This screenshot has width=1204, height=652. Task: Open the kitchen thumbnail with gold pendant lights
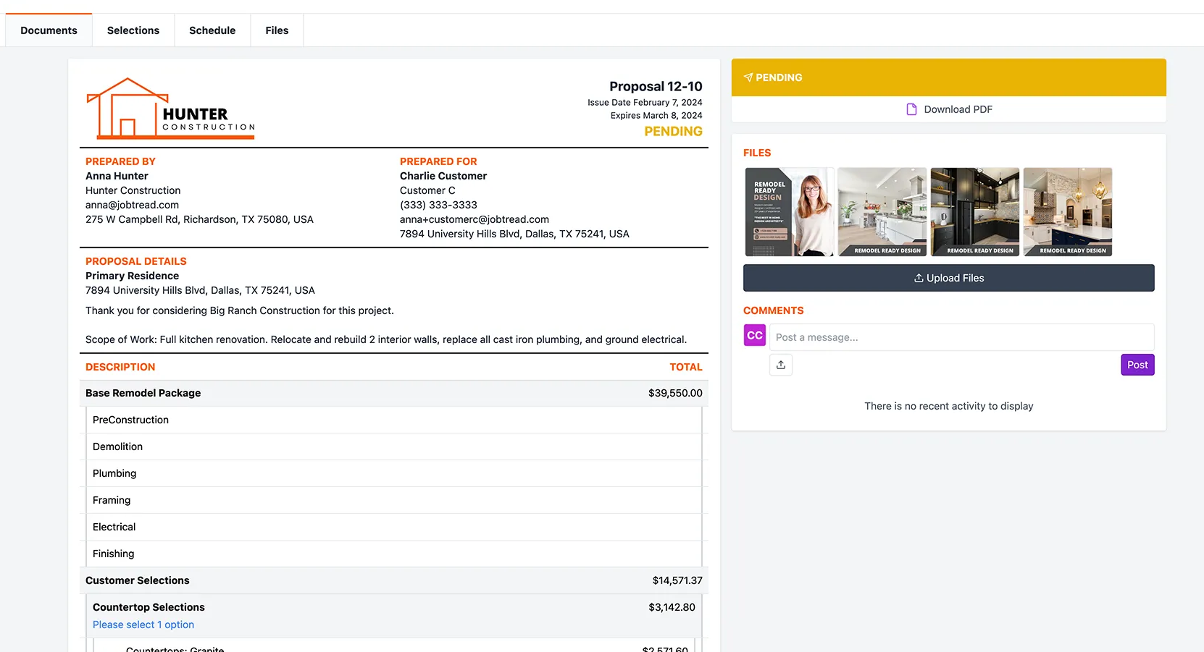(1067, 212)
